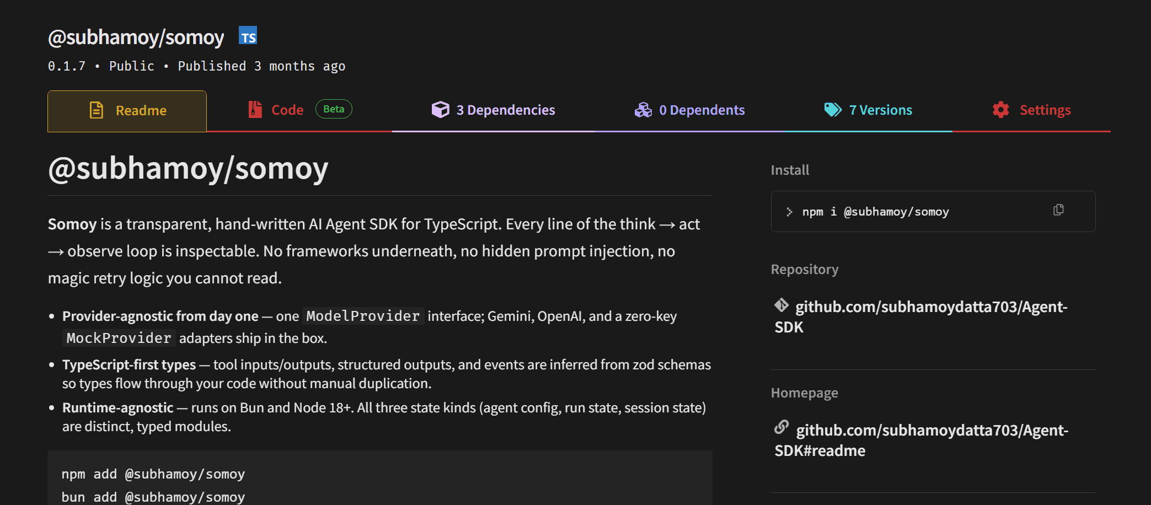Viewport: 1151px width, 505px height.
Task: Click the Readme document icon
Action: tap(97, 110)
